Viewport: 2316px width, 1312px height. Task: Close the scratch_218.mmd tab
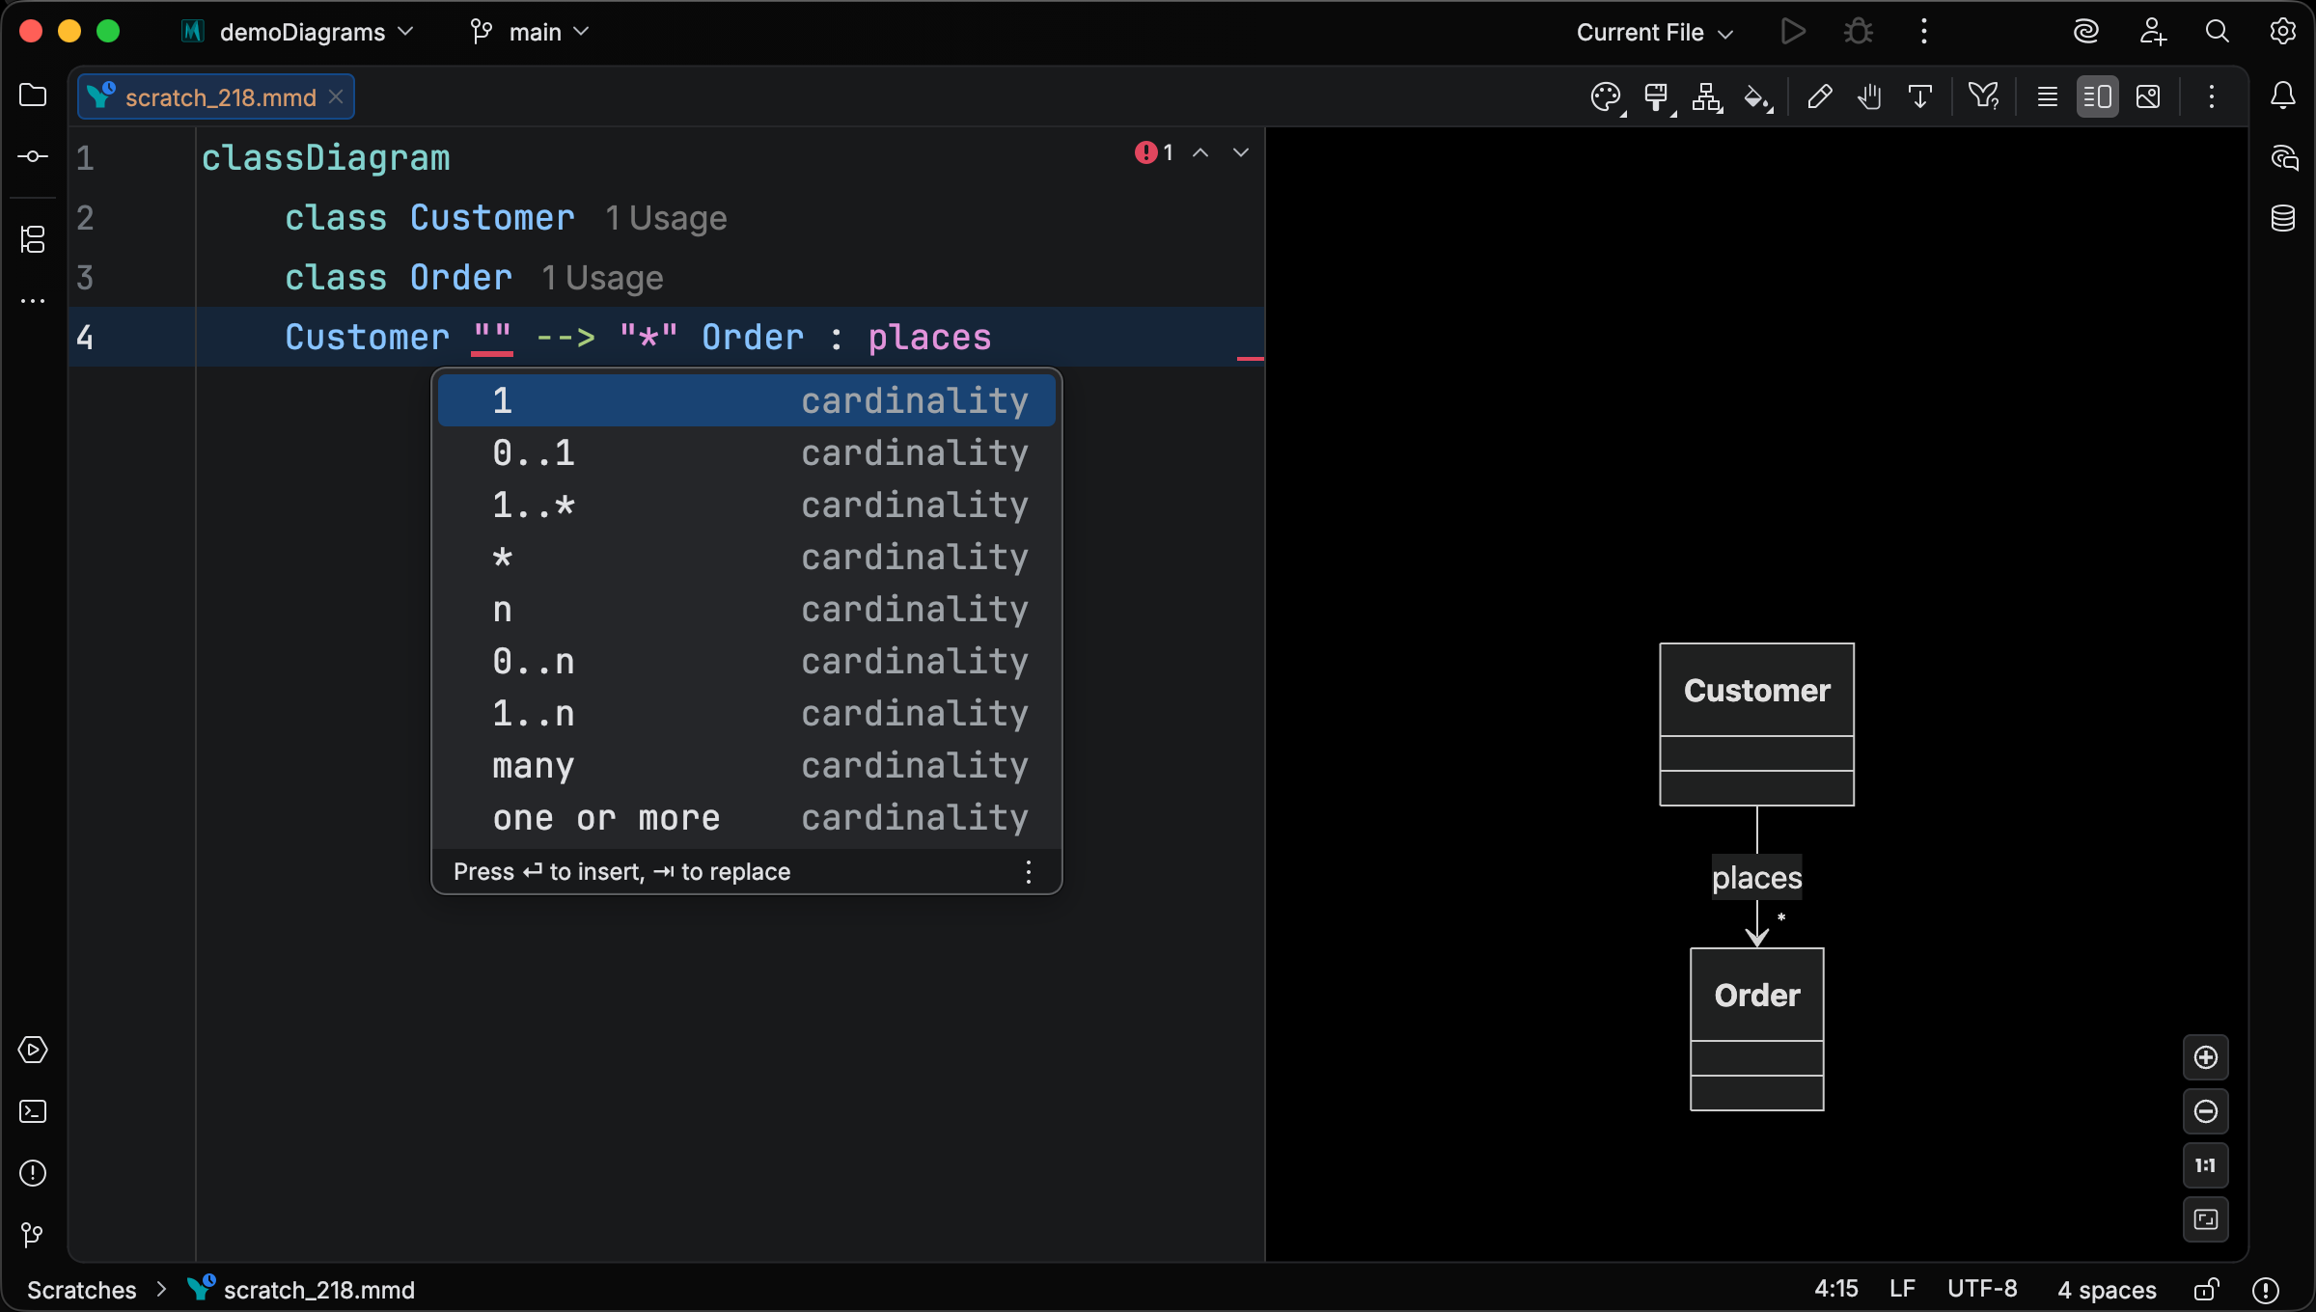[336, 96]
